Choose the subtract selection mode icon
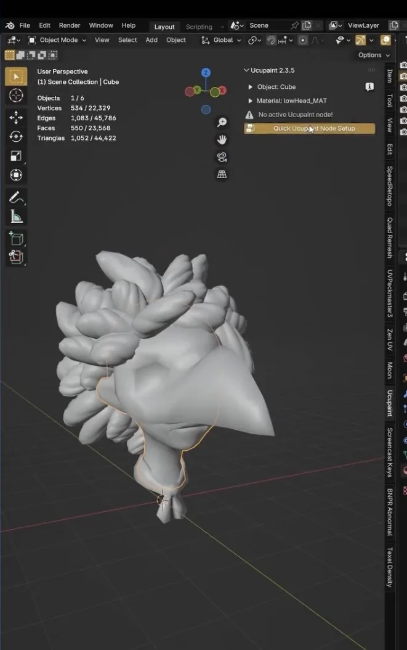The height and width of the screenshot is (650, 407). [31, 55]
